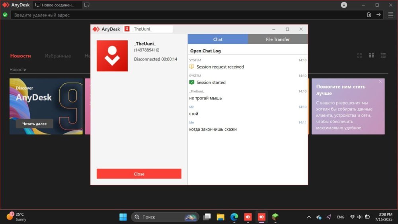The height and width of the screenshot is (224, 398).
Task: Switch to the Избранные tab
Action: (58, 56)
